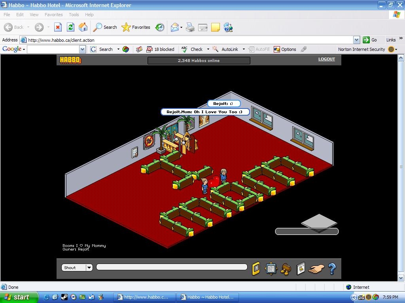Open the Habbo Console phone icon

tap(256, 269)
